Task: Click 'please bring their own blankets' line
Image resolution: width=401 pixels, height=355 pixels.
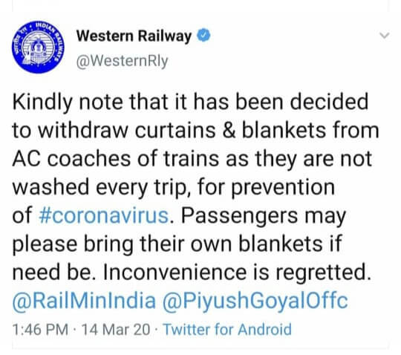Action: click(x=177, y=244)
